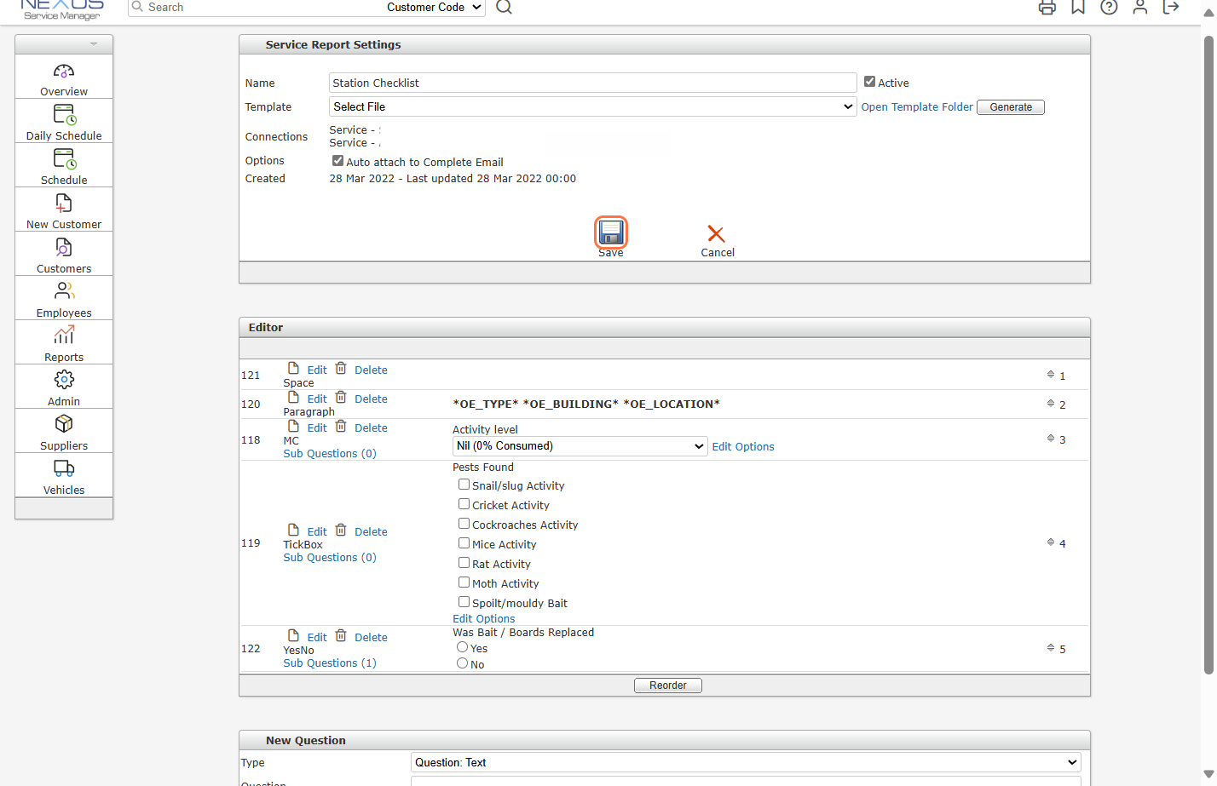Click trash icon for question 121
Viewport: 1217px width, 786px height.
point(341,368)
